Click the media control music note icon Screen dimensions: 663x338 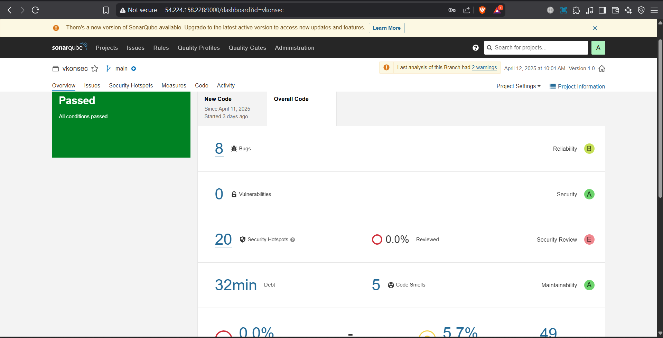pyautogui.click(x=590, y=10)
